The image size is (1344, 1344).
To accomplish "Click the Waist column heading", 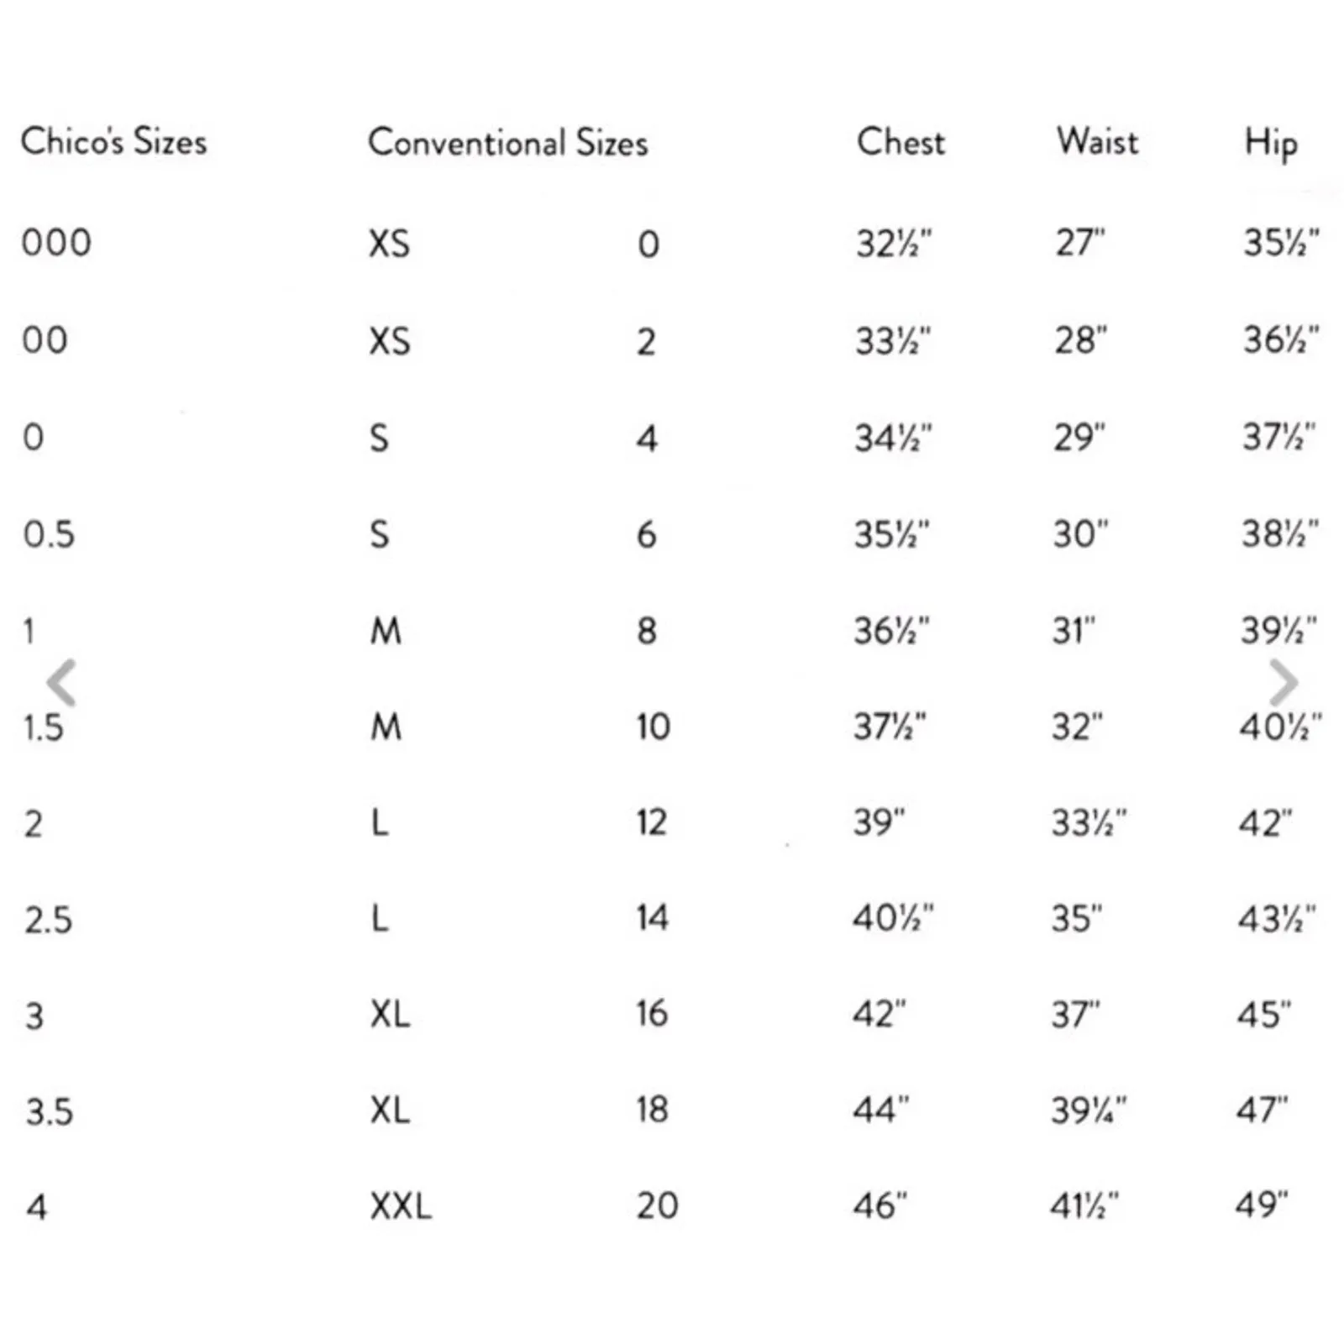I will [1097, 141].
